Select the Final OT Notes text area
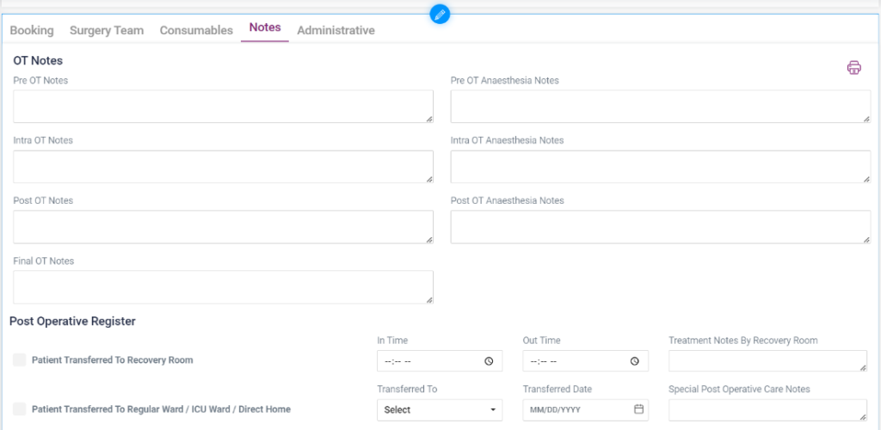Image resolution: width=881 pixels, height=430 pixels. [223, 287]
